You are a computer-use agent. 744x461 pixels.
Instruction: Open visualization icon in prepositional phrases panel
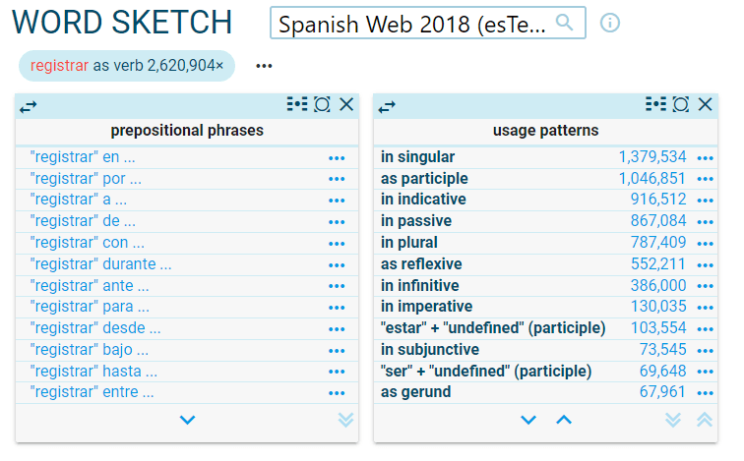(296, 105)
